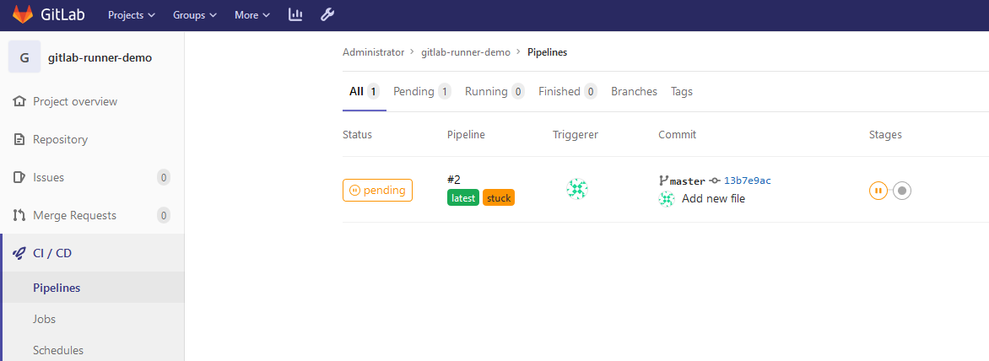Click the Merge Requests sidebar icon

point(19,215)
